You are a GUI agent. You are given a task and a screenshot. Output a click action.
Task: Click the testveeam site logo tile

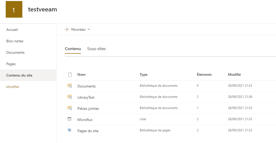click(x=14, y=9)
